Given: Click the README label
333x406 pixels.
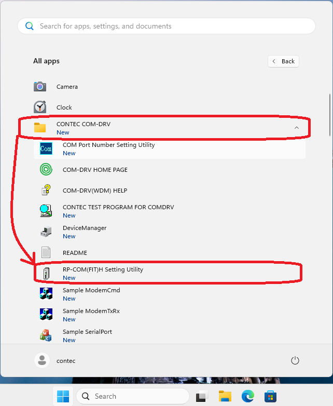Looking at the screenshot, I should click(75, 253).
